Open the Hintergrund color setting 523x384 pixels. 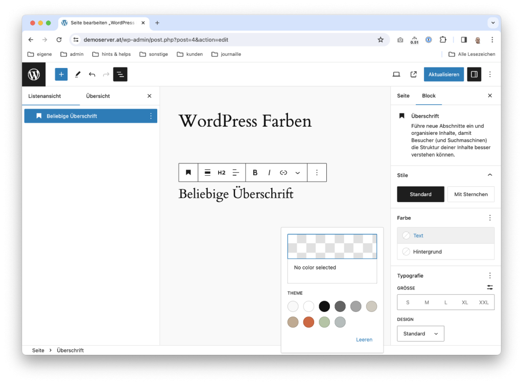click(x=446, y=252)
